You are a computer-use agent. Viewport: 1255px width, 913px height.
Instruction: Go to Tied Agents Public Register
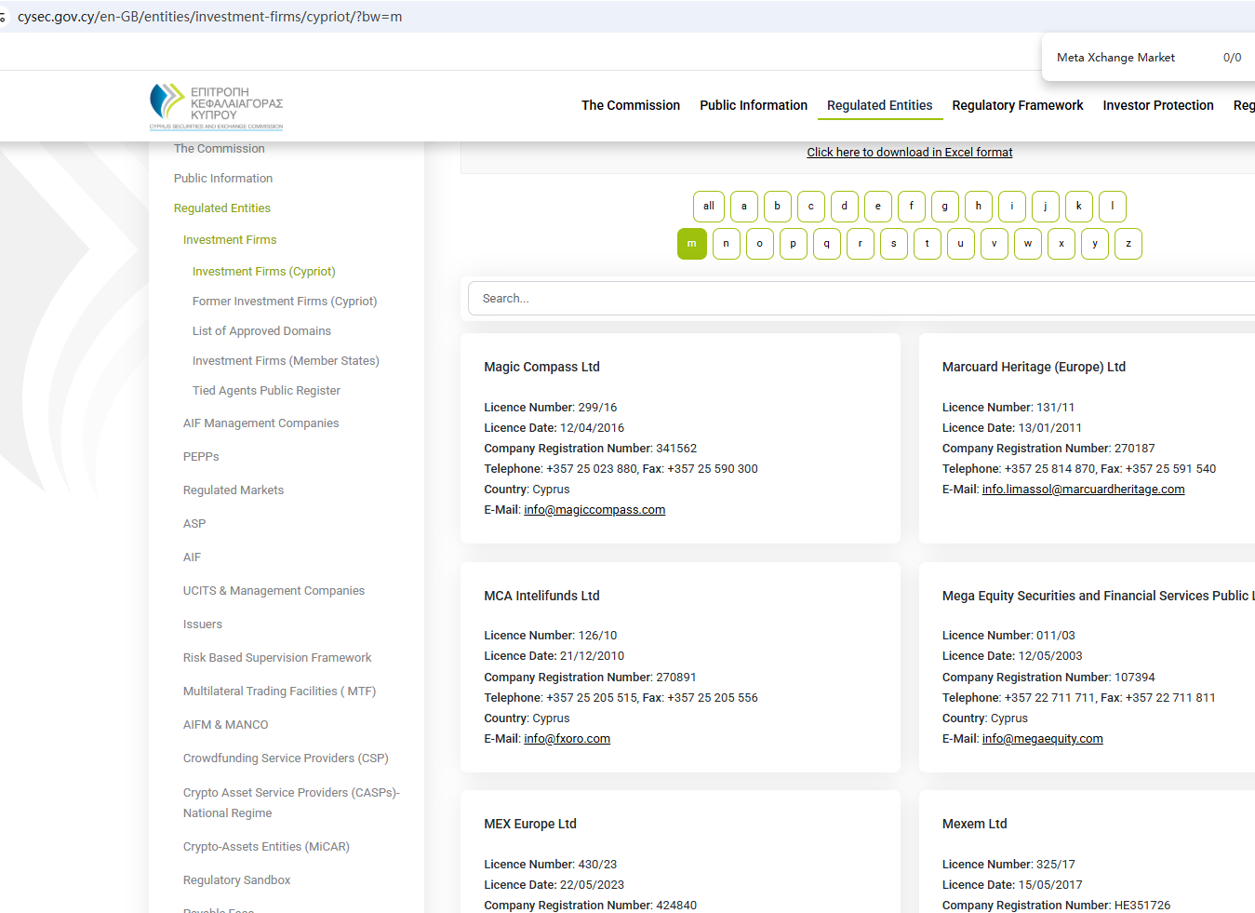pos(266,391)
